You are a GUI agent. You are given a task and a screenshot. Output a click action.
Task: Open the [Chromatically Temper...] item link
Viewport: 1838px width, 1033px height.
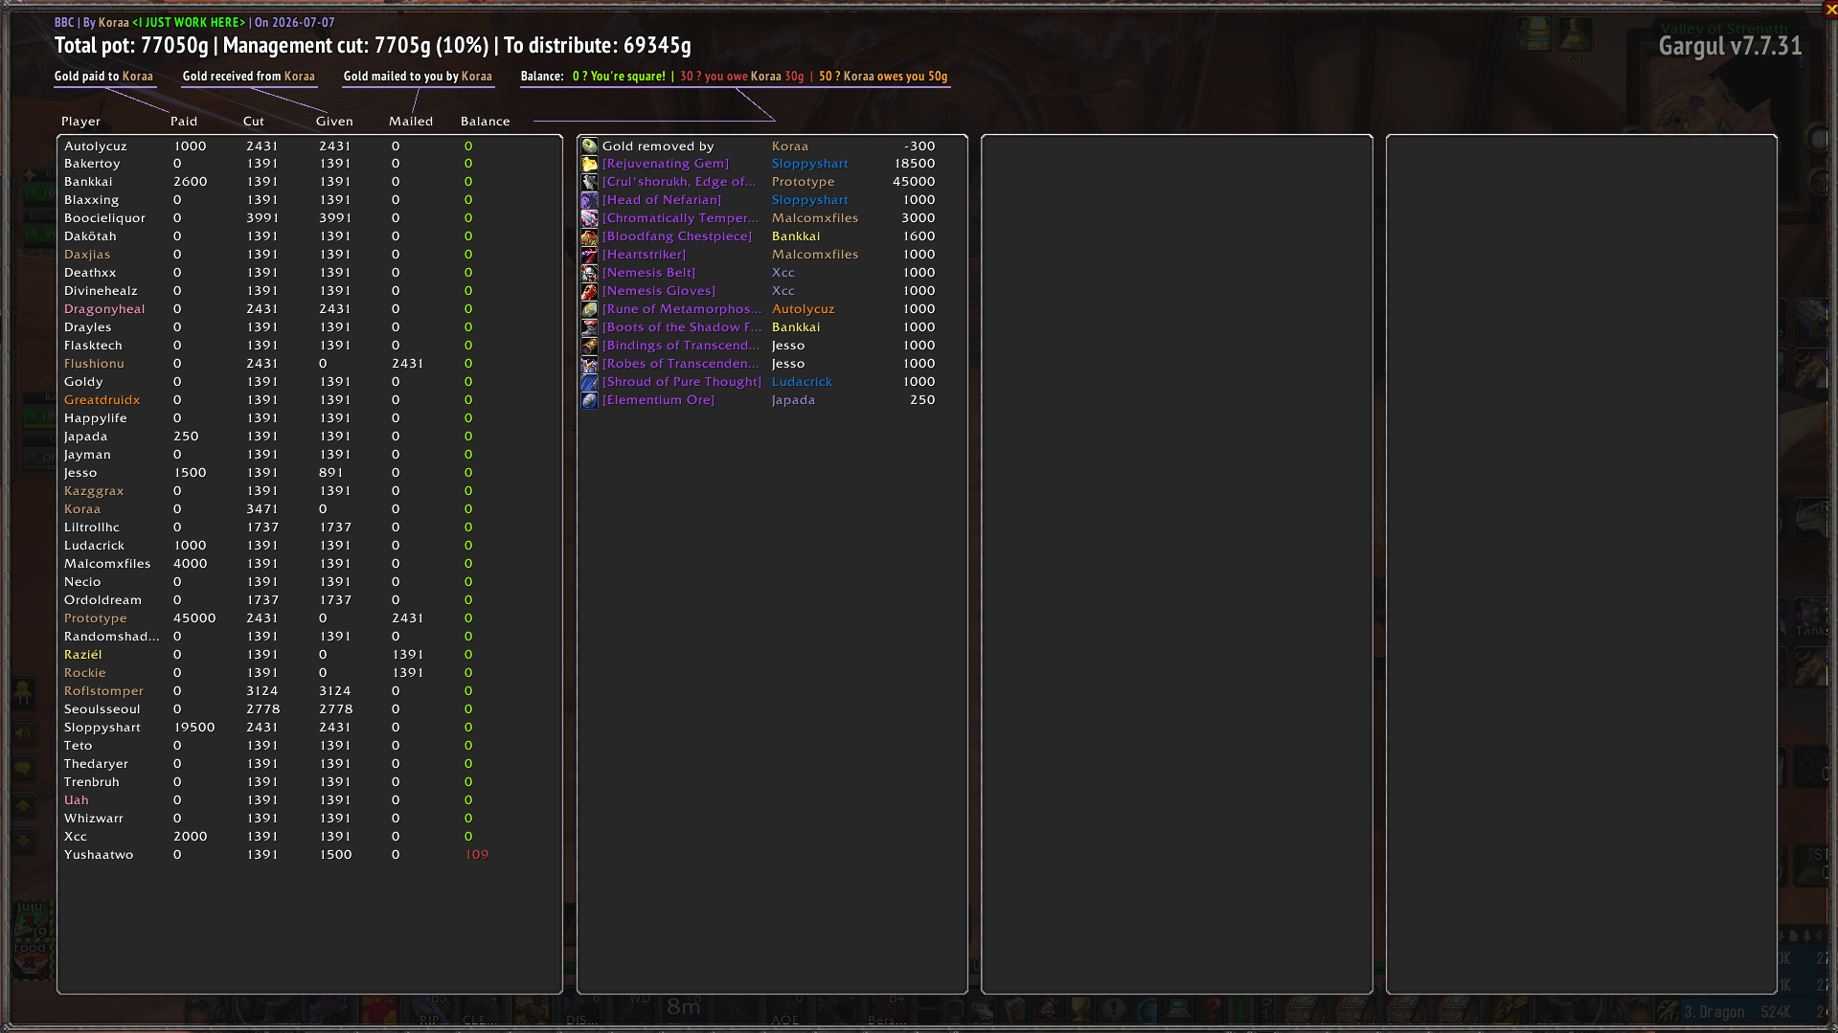[680, 218]
